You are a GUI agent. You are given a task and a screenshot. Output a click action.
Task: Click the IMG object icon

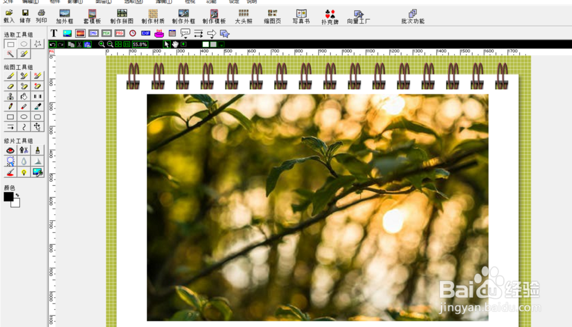point(93,34)
